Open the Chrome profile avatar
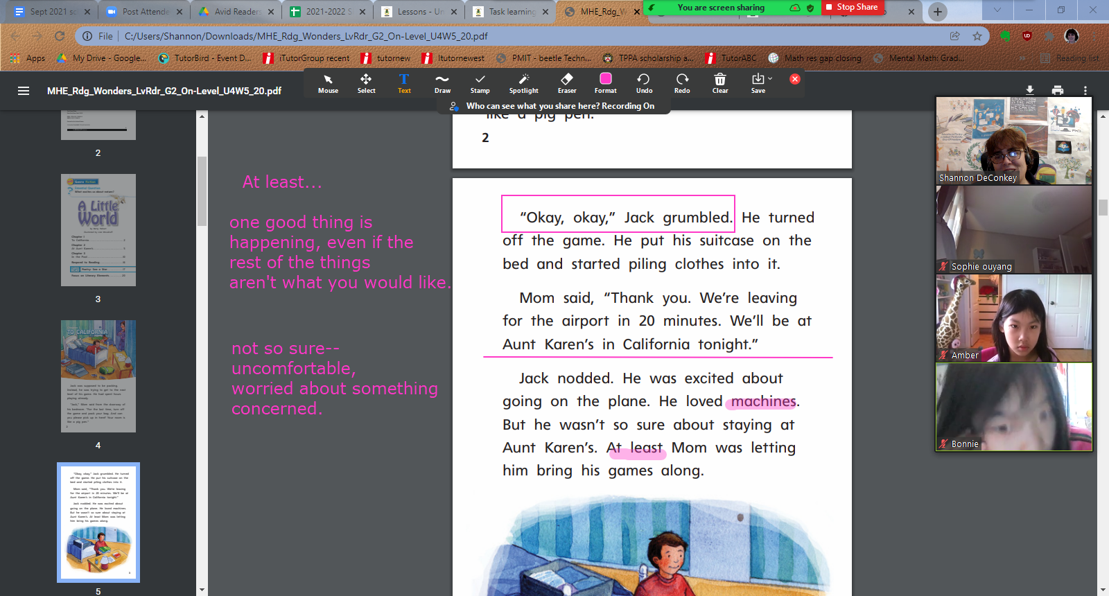Image resolution: width=1109 pixels, height=596 pixels. click(1072, 36)
